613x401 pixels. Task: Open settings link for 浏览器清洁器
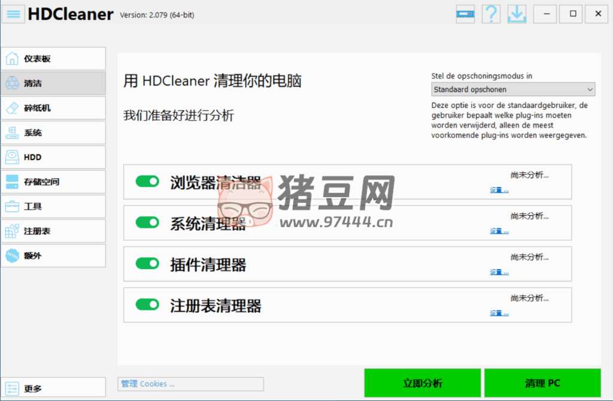click(499, 190)
